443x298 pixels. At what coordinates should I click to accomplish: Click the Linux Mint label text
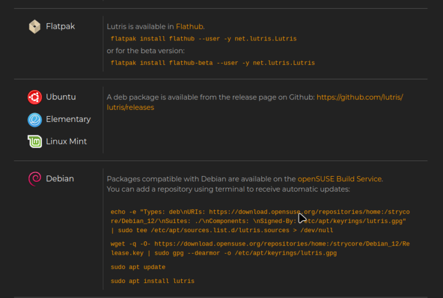tap(66, 141)
